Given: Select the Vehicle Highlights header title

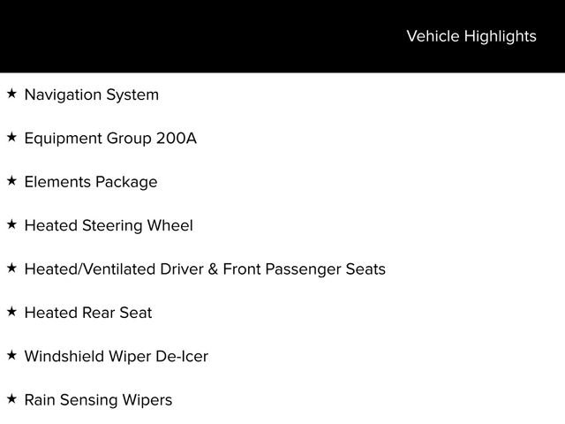Looking at the screenshot, I should 471,36.
